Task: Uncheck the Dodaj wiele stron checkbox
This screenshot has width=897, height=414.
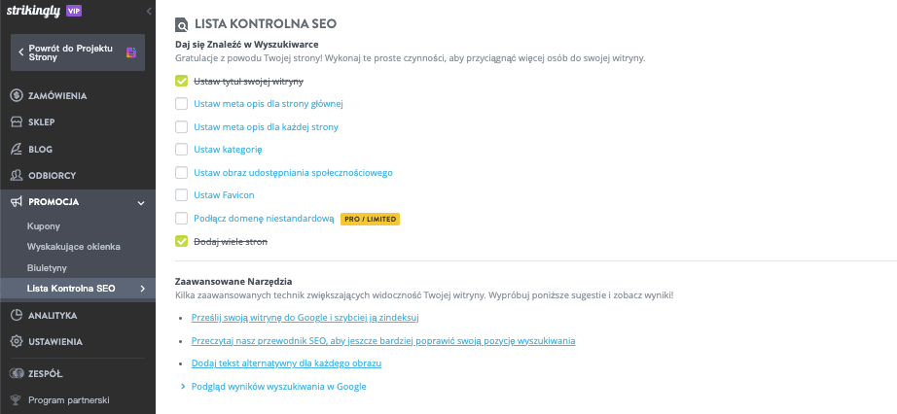Action: coord(181,241)
